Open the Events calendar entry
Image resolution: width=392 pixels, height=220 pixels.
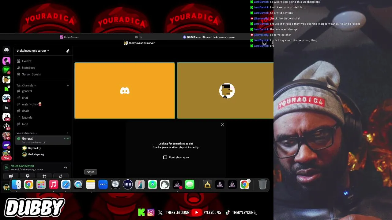point(26,61)
